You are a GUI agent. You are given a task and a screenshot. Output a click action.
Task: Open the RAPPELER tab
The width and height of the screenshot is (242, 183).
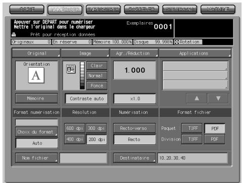pos(141,10)
